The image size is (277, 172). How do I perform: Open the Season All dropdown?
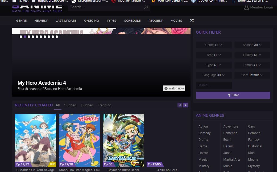tap(252, 45)
